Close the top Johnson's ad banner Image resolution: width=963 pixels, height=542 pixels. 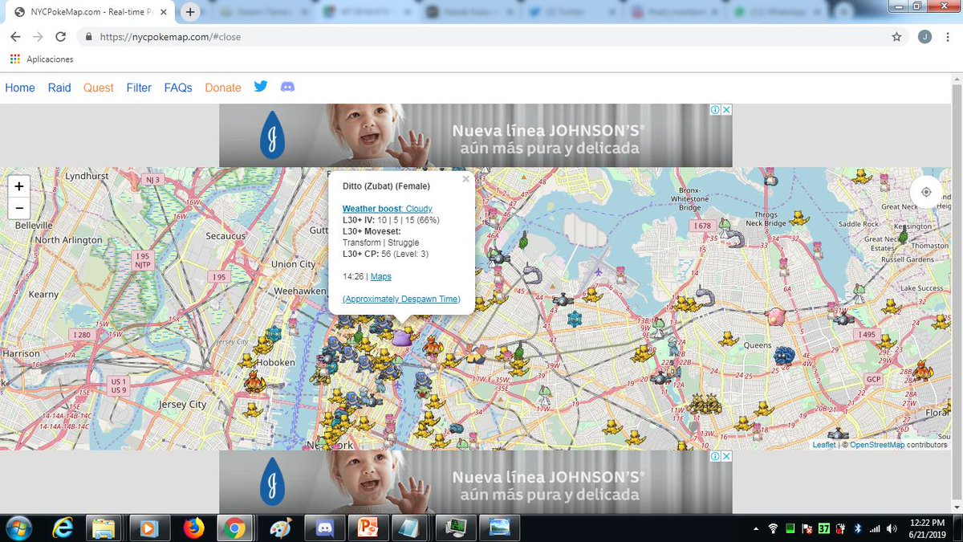pos(727,110)
